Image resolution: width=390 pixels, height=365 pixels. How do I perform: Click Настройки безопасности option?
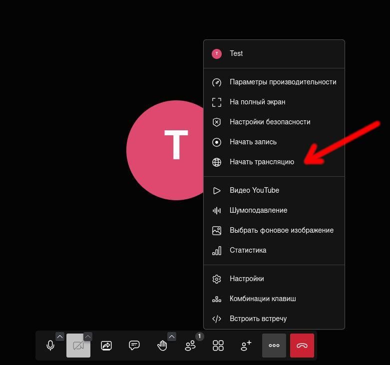270,122
